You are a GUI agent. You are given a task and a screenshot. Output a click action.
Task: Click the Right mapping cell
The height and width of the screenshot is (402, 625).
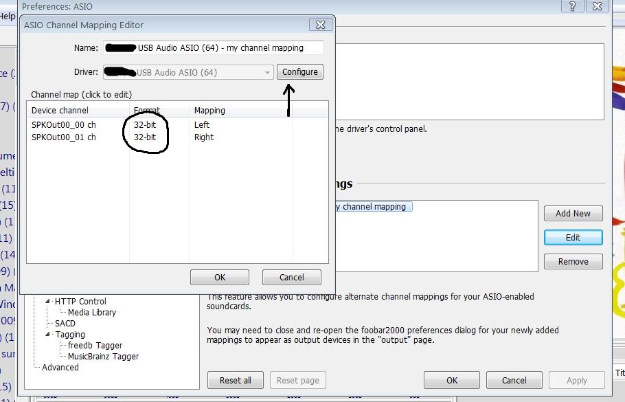coord(204,137)
